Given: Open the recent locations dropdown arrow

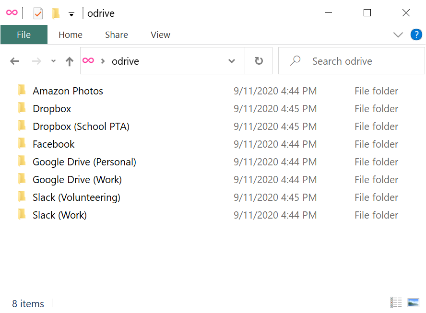Looking at the screenshot, I should pyautogui.click(x=53, y=61).
